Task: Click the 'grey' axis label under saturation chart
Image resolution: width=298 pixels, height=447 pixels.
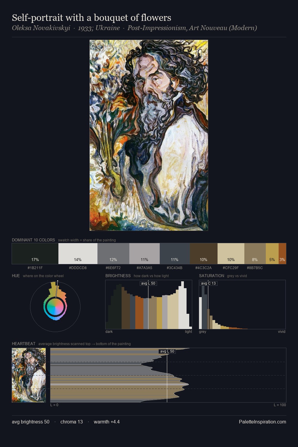Action: 203,332
